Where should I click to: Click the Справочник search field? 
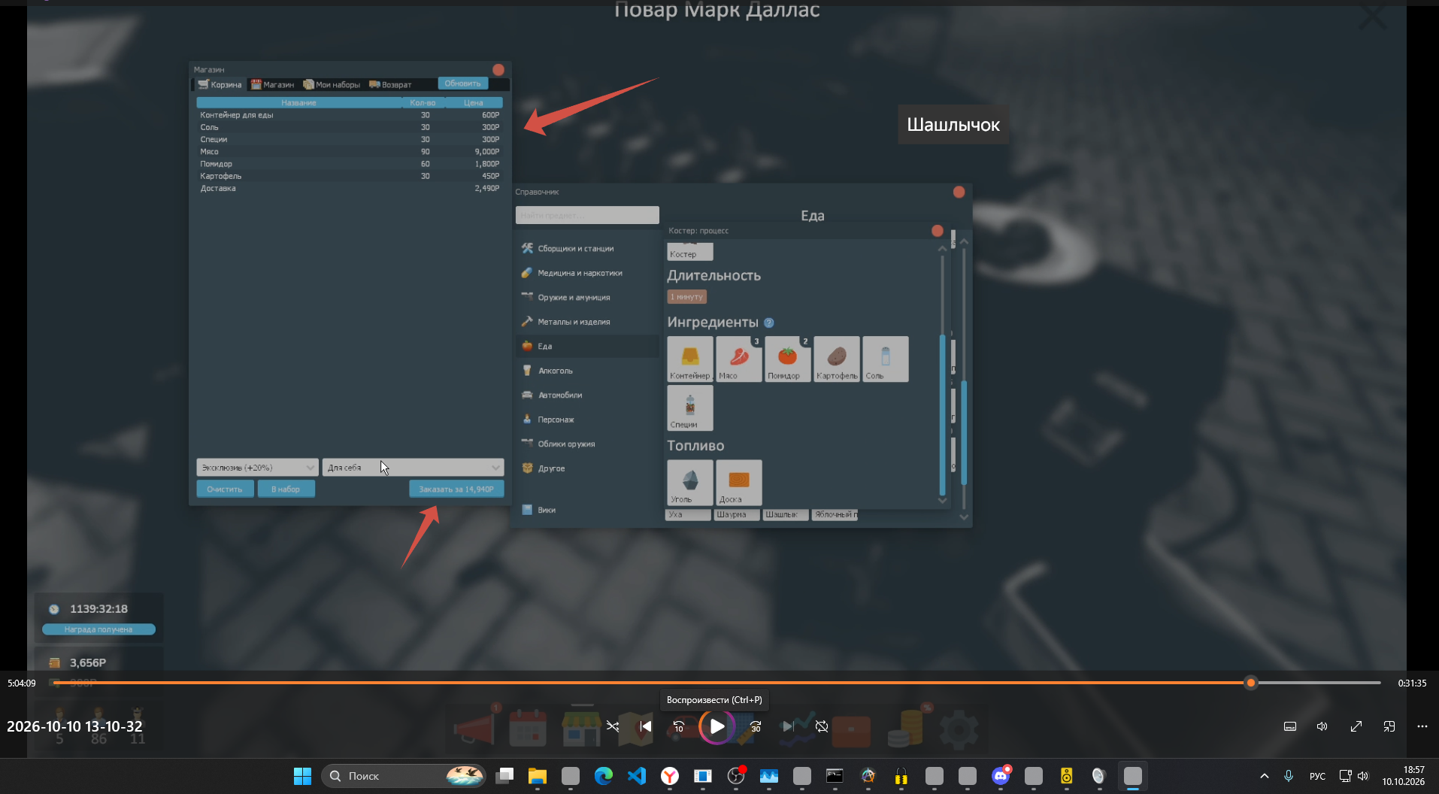(x=587, y=215)
